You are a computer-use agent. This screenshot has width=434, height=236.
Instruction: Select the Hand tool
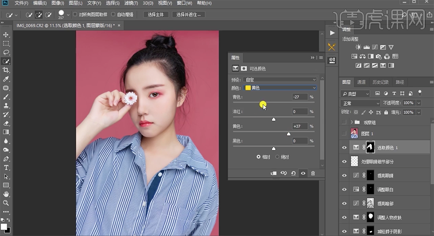(6, 194)
